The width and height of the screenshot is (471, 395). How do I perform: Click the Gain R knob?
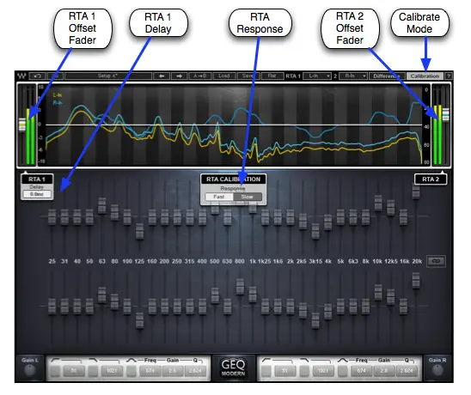437,371
